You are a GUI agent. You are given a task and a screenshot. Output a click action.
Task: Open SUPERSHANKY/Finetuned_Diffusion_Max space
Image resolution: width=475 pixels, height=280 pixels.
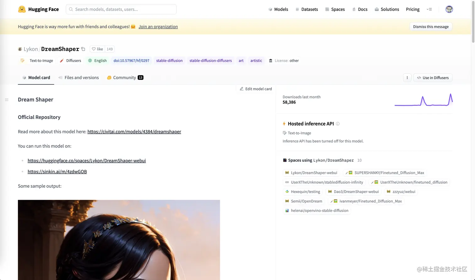pyautogui.click(x=385, y=173)
